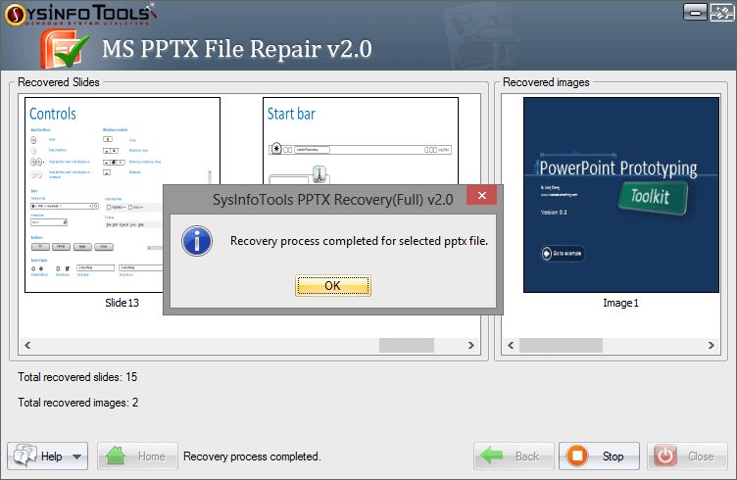Click the 'Slide 13' caption label
The height and width of the screenshot is (480, 737).
click(x=123, y=303)
